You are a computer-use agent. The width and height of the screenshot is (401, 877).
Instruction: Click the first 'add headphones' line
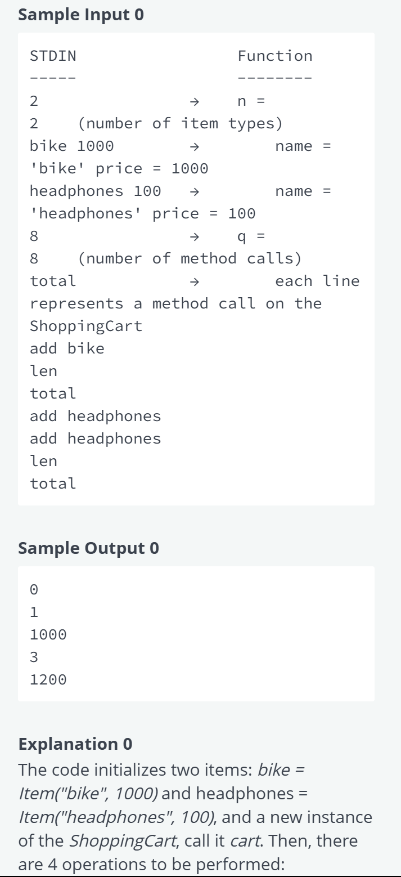pos(96,416)
